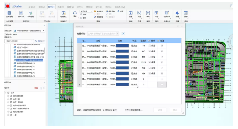Screen dimensions: 238x129
Task: Sort by 碰撞点 column header
Action: pyautogui.click(x=144, y=41)
